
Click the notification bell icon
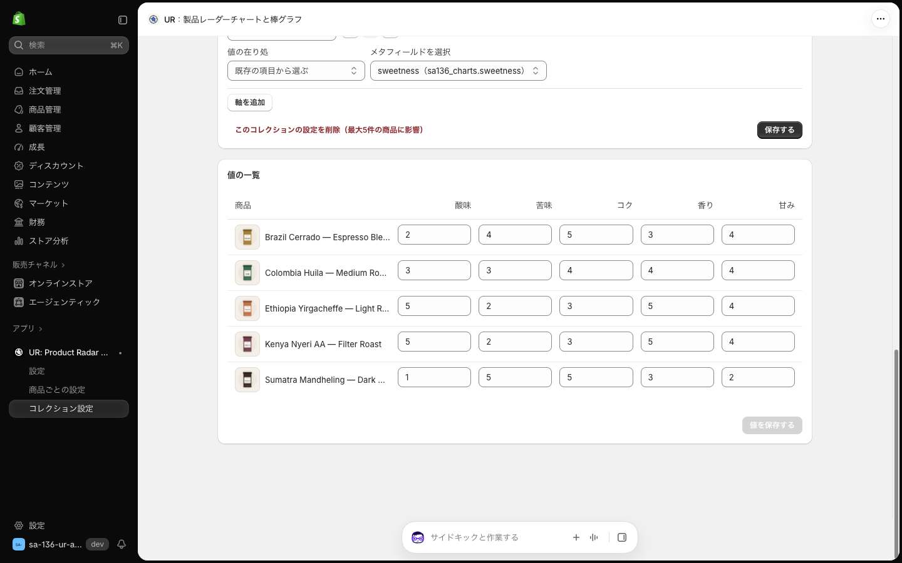click(x=122, y=544)
